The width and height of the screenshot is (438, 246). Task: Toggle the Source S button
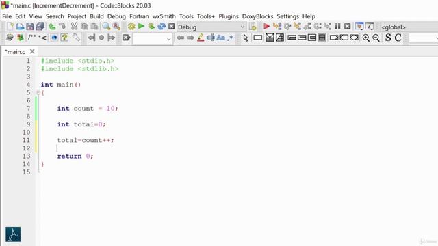[388, 38]
